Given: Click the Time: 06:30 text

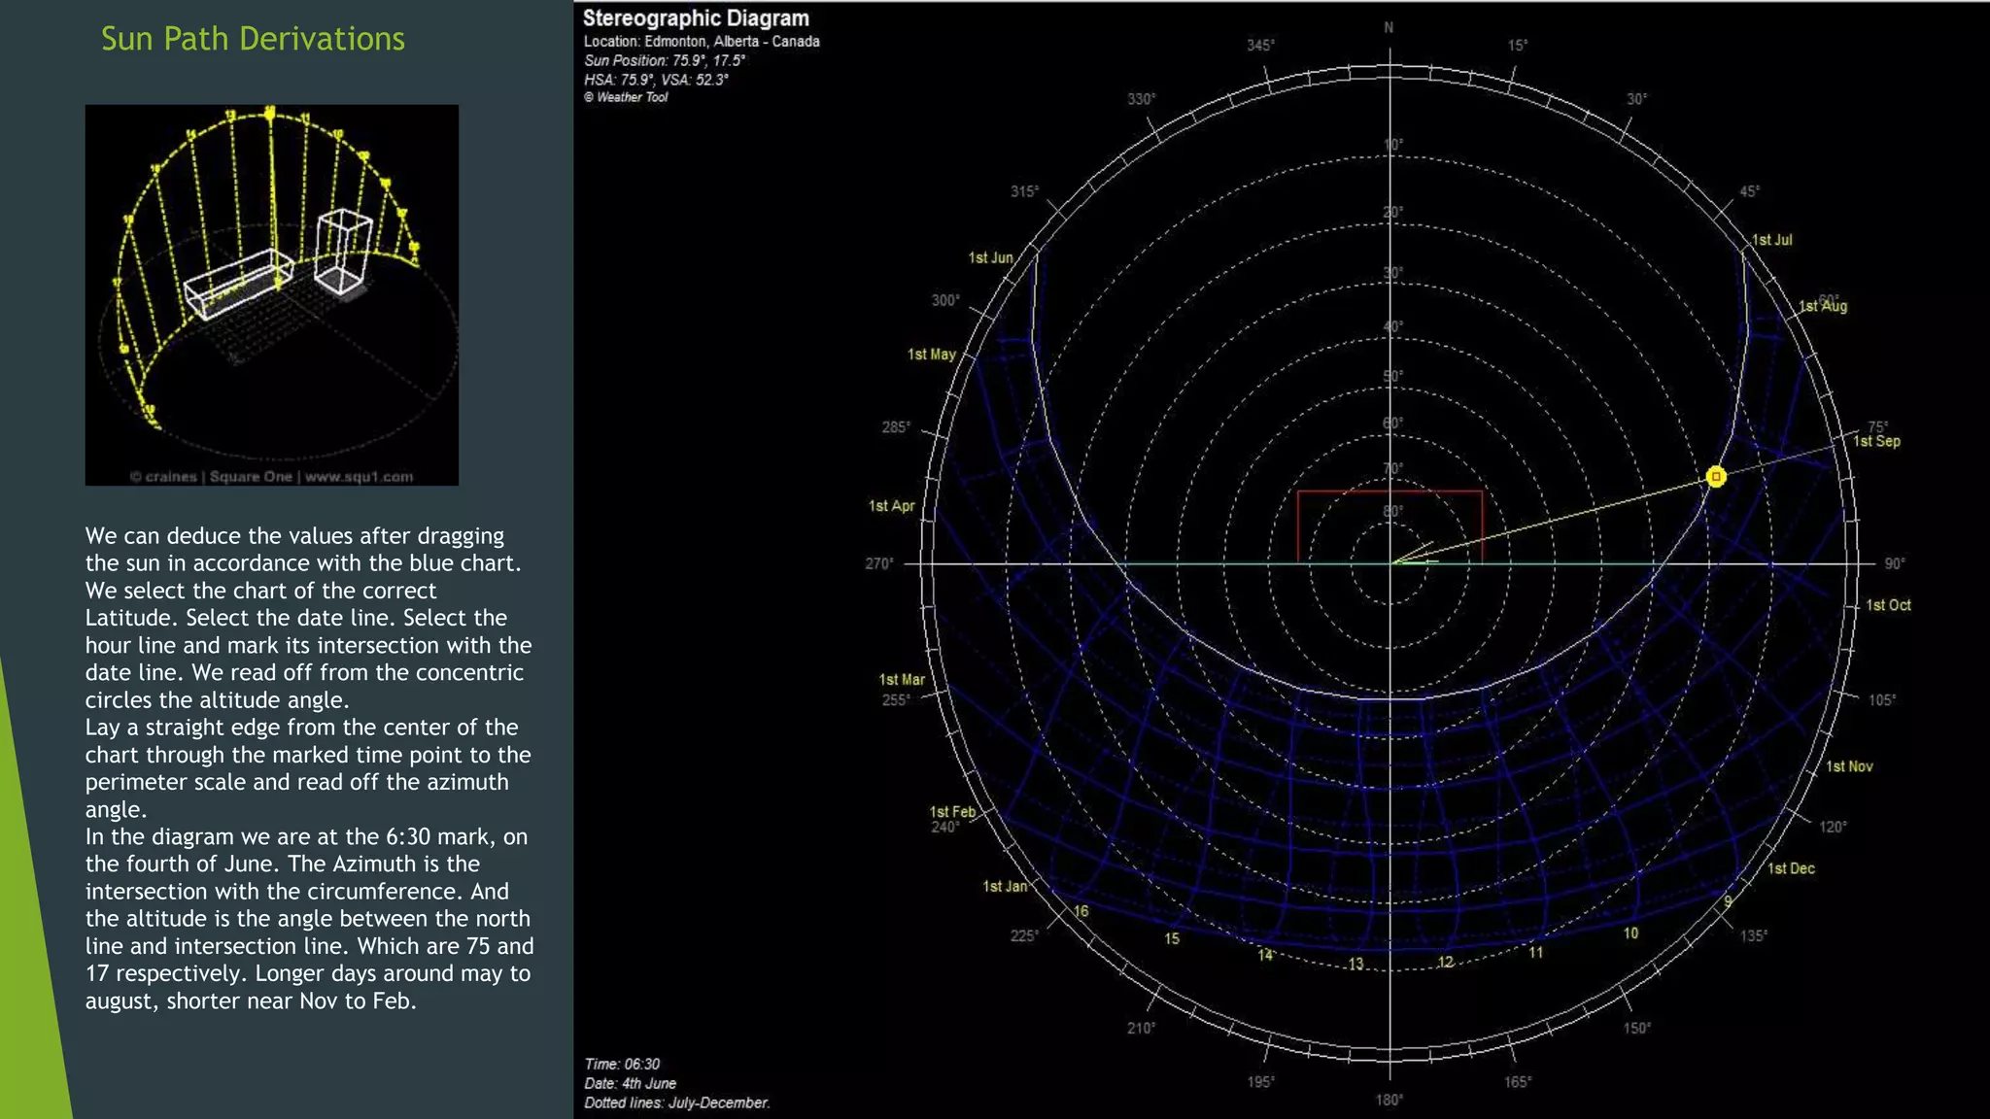Looking at the screenshot, I should click(x=622, y=1065).
